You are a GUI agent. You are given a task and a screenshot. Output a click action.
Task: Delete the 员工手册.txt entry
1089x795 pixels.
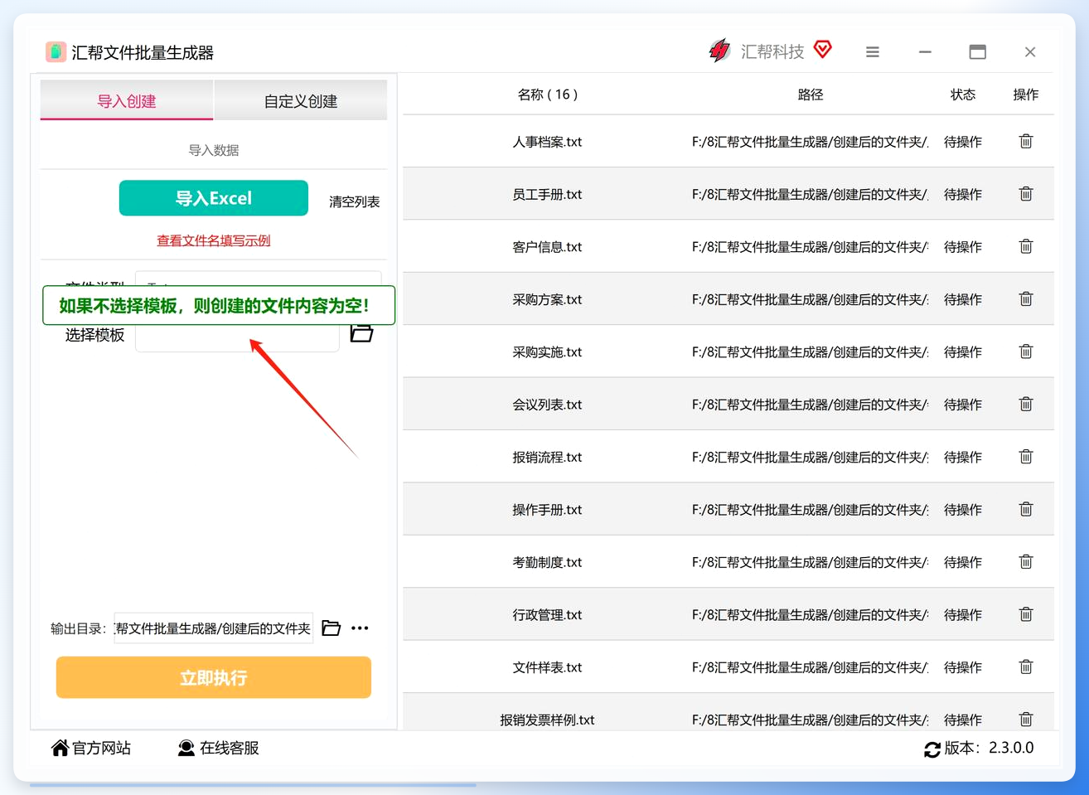pos(1026,194)
